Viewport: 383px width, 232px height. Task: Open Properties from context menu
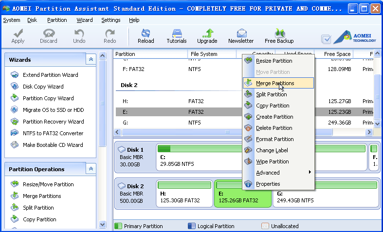[x=278, y=184]
